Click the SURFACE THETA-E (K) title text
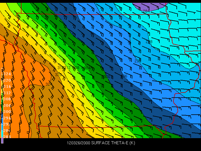The width and height of the screenshot is (201, 151). (113, 143)
